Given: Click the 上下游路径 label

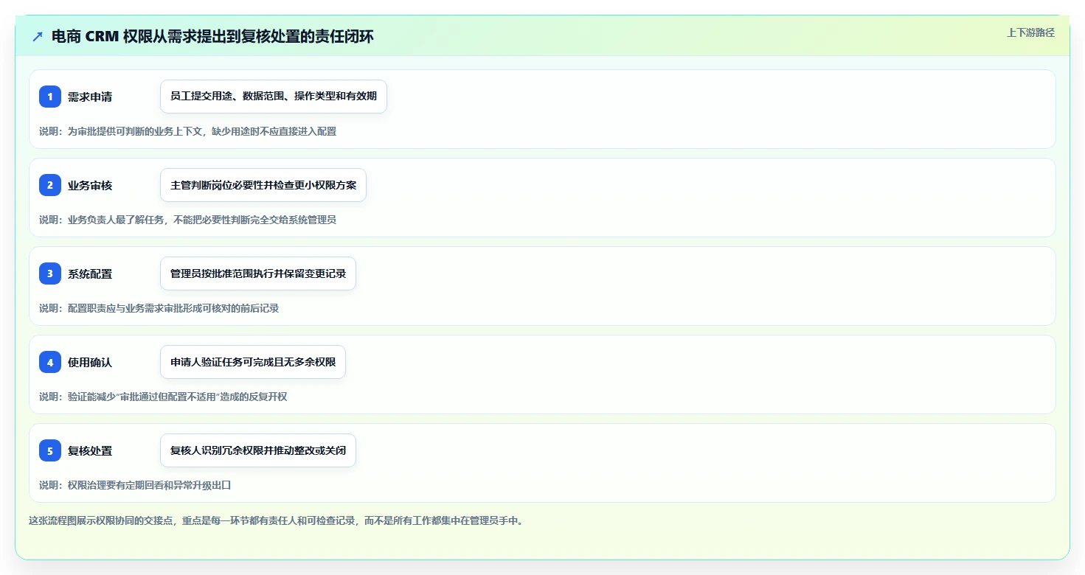Looking at the screenshot, I should (1030, 32).
